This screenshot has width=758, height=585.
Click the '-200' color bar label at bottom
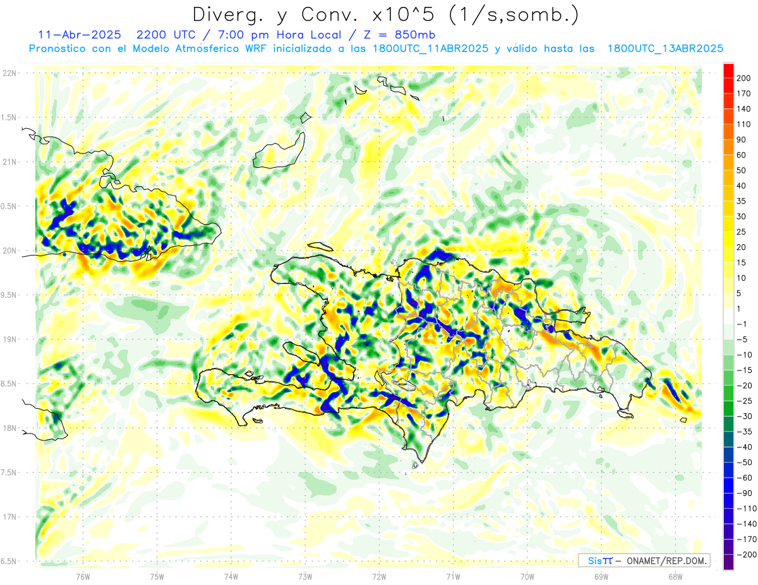(747, 555)
